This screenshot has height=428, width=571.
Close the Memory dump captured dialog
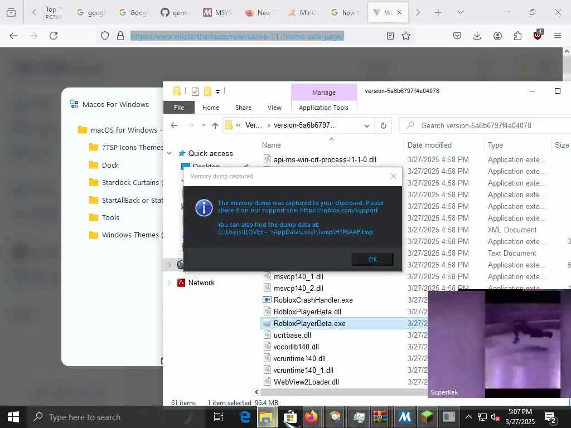tap(393, 176)
